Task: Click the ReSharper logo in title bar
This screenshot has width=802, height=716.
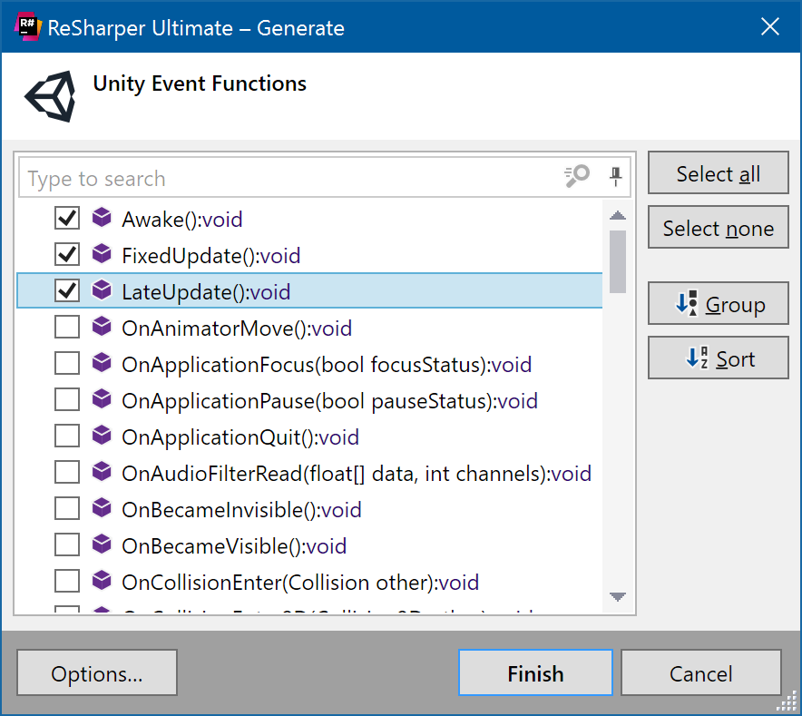Action: (x=27, y=27)
